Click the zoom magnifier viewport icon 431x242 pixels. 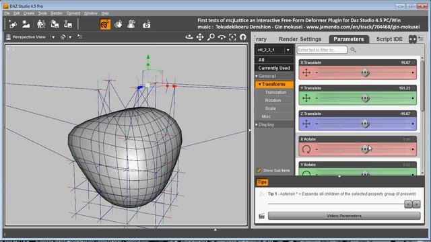pos(211,37)
